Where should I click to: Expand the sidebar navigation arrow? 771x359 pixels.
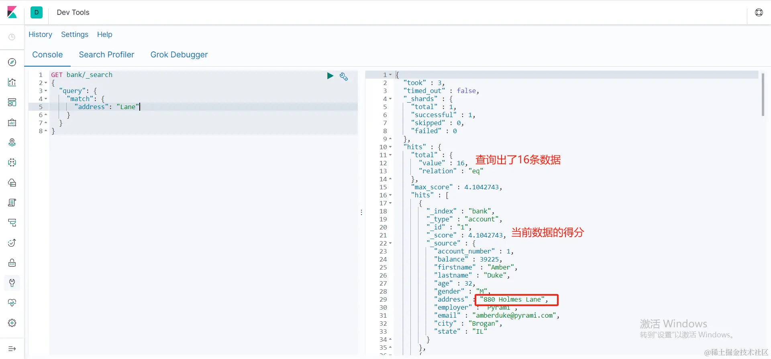coord(12,349)
